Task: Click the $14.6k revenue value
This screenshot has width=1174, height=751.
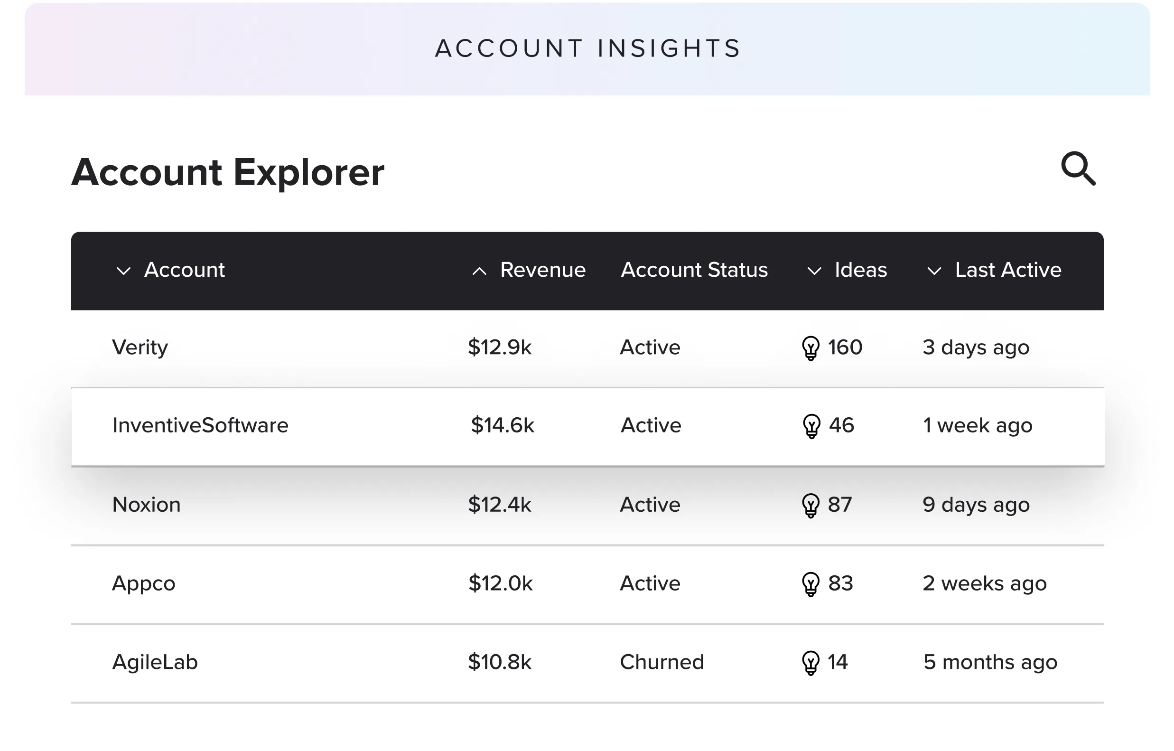Action: pyautogui.click(x=502, y=425)
